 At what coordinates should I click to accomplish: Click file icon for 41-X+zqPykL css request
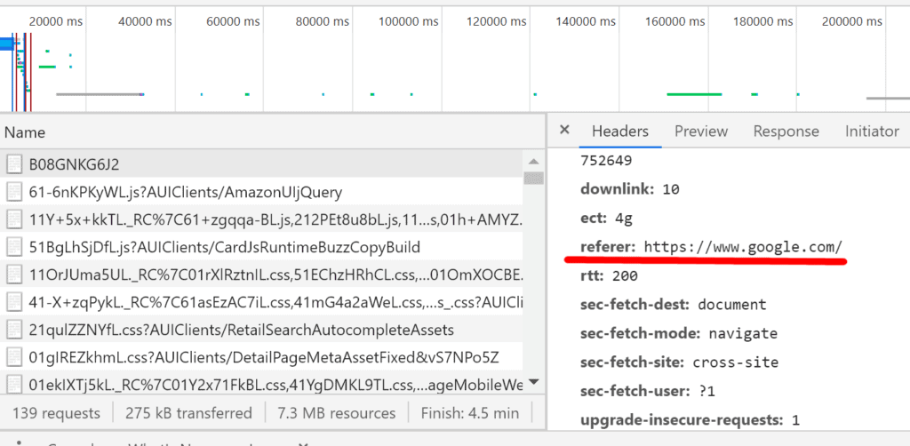pos(14,302)
